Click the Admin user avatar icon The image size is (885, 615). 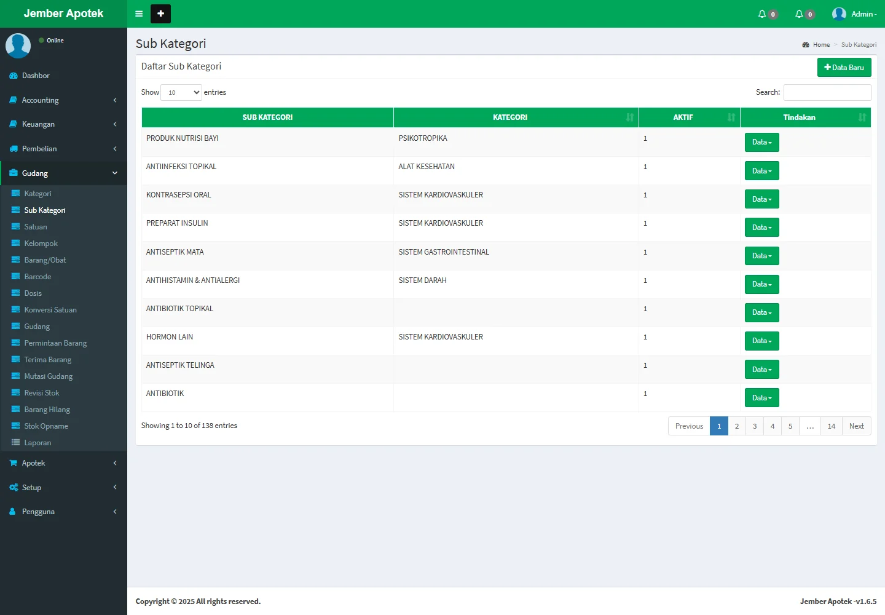[x=839, y=14]
